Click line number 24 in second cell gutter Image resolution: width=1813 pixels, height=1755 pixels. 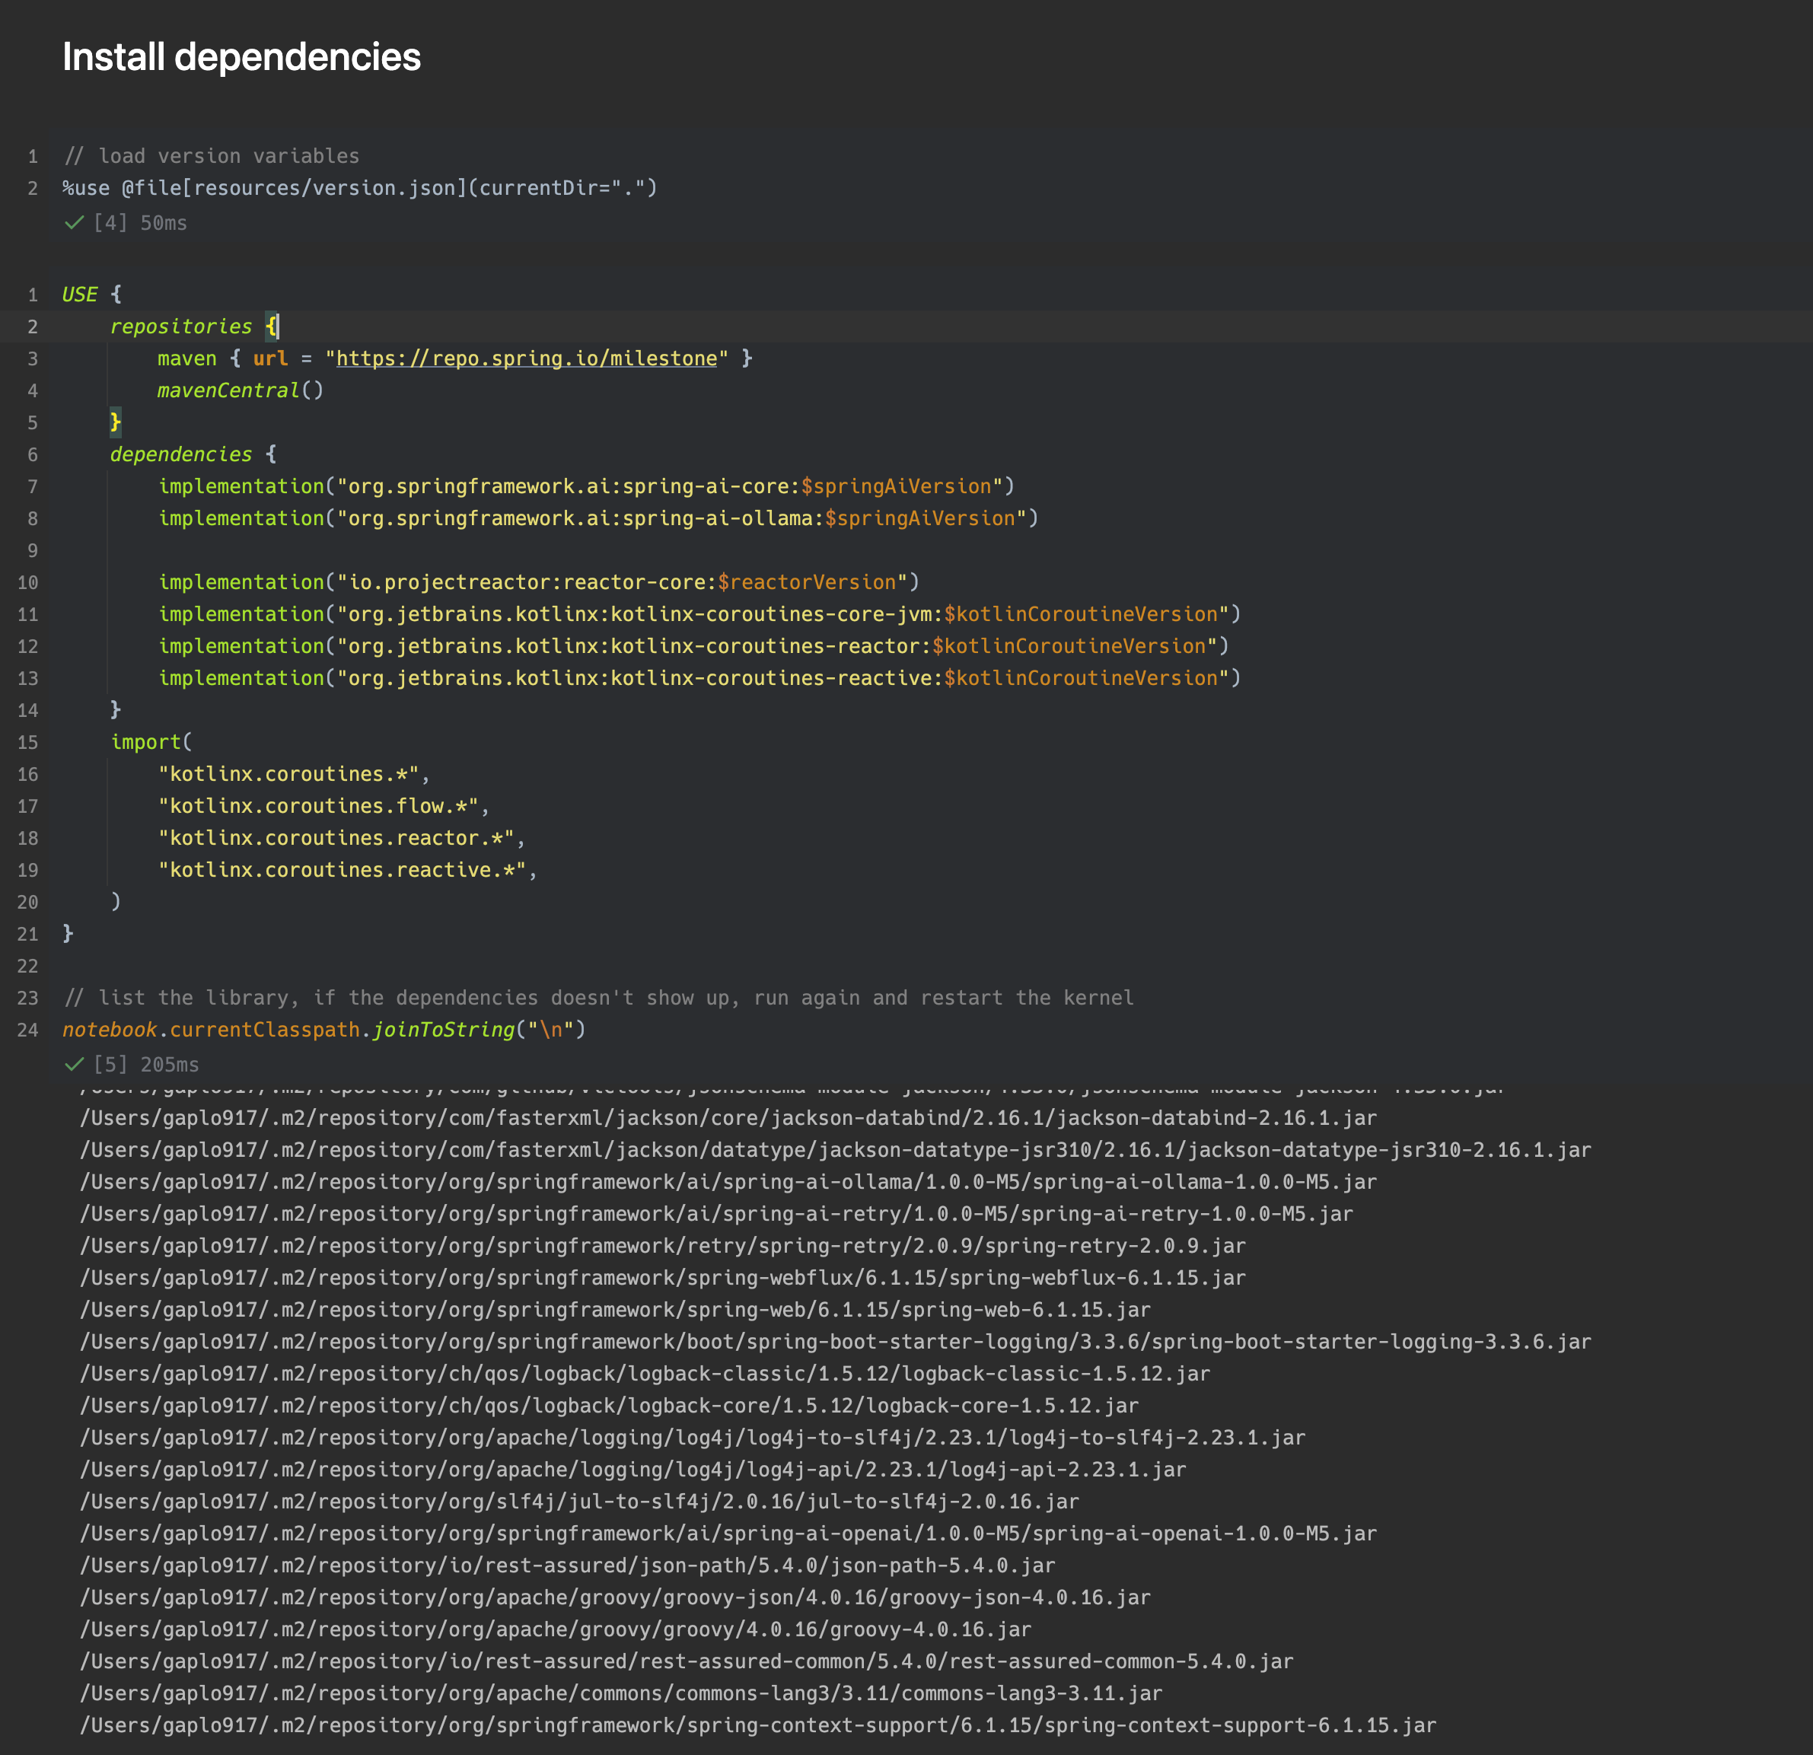point(27,1030)
